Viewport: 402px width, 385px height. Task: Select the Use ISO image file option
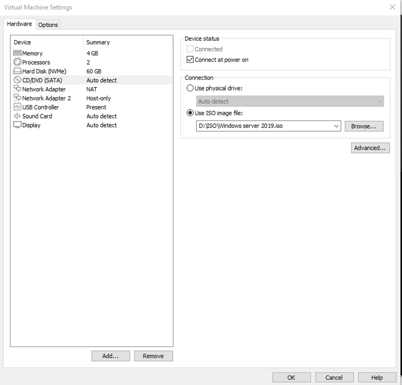coord(190,113)
